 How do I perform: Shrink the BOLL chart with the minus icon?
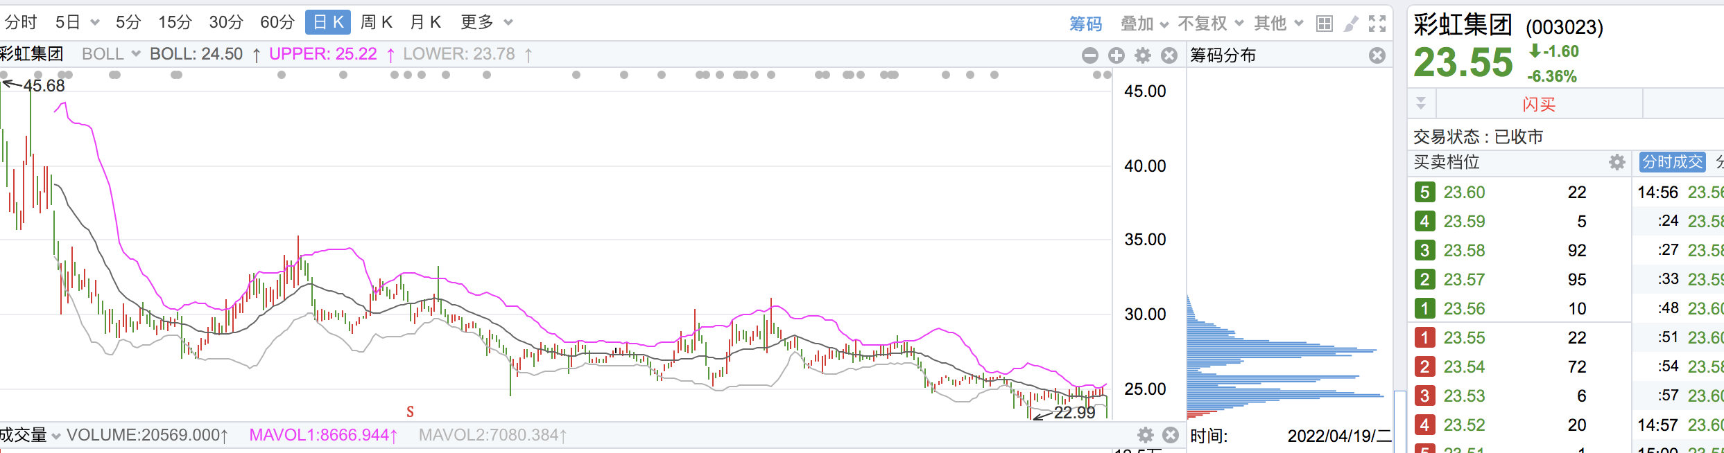[x=1090, y=55]
